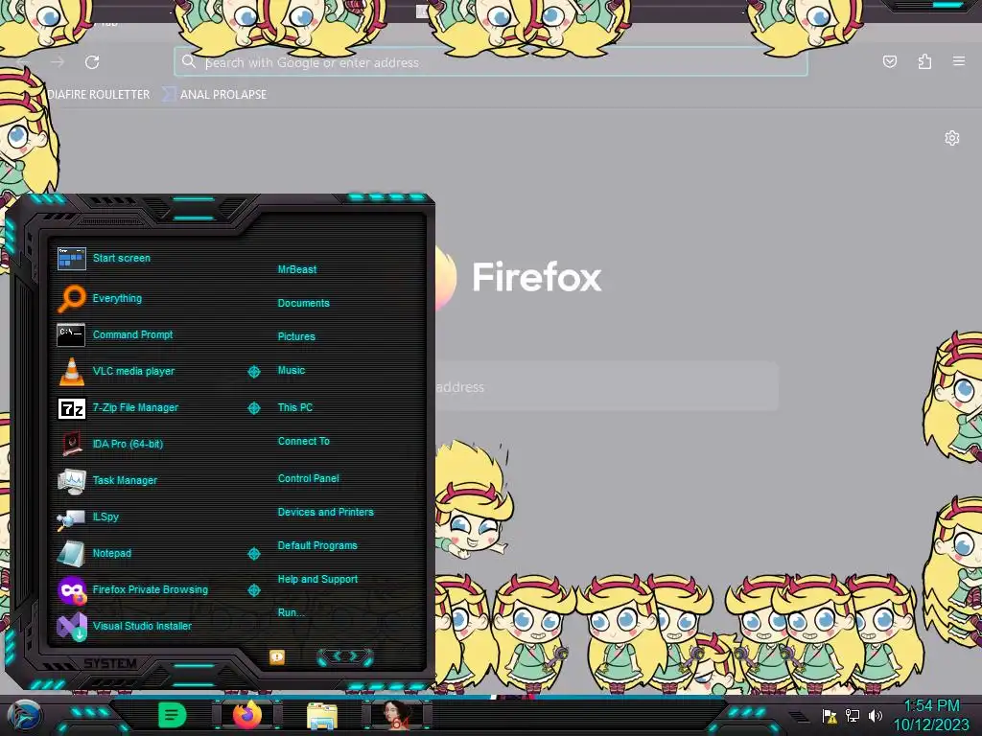Click the cyan arrows power button
Viewport: 982px width, 736px height.
[x=345, y=656]
